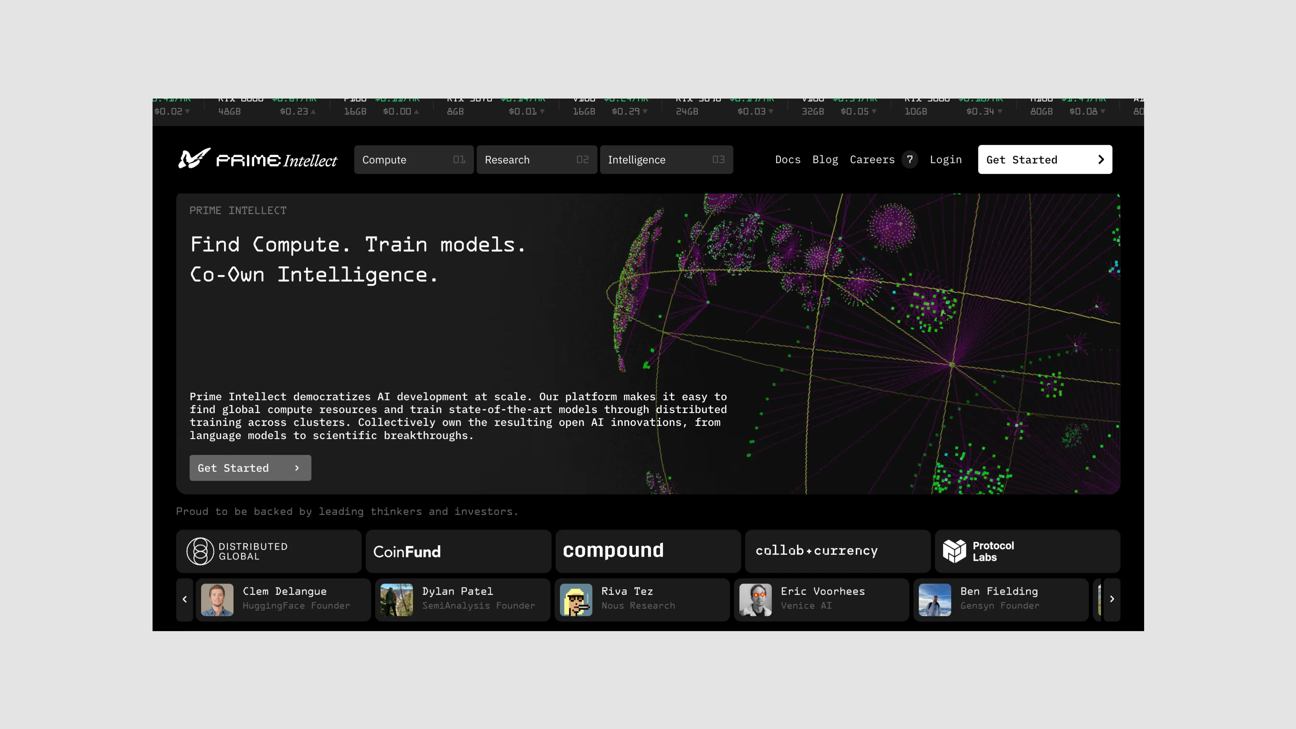
Task: Open the Intelligence 03 menu
Action: tap(666, 160)
